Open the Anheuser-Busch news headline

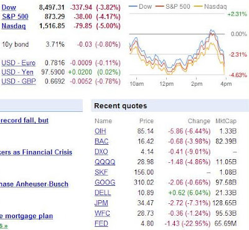[x=34, y=184]
